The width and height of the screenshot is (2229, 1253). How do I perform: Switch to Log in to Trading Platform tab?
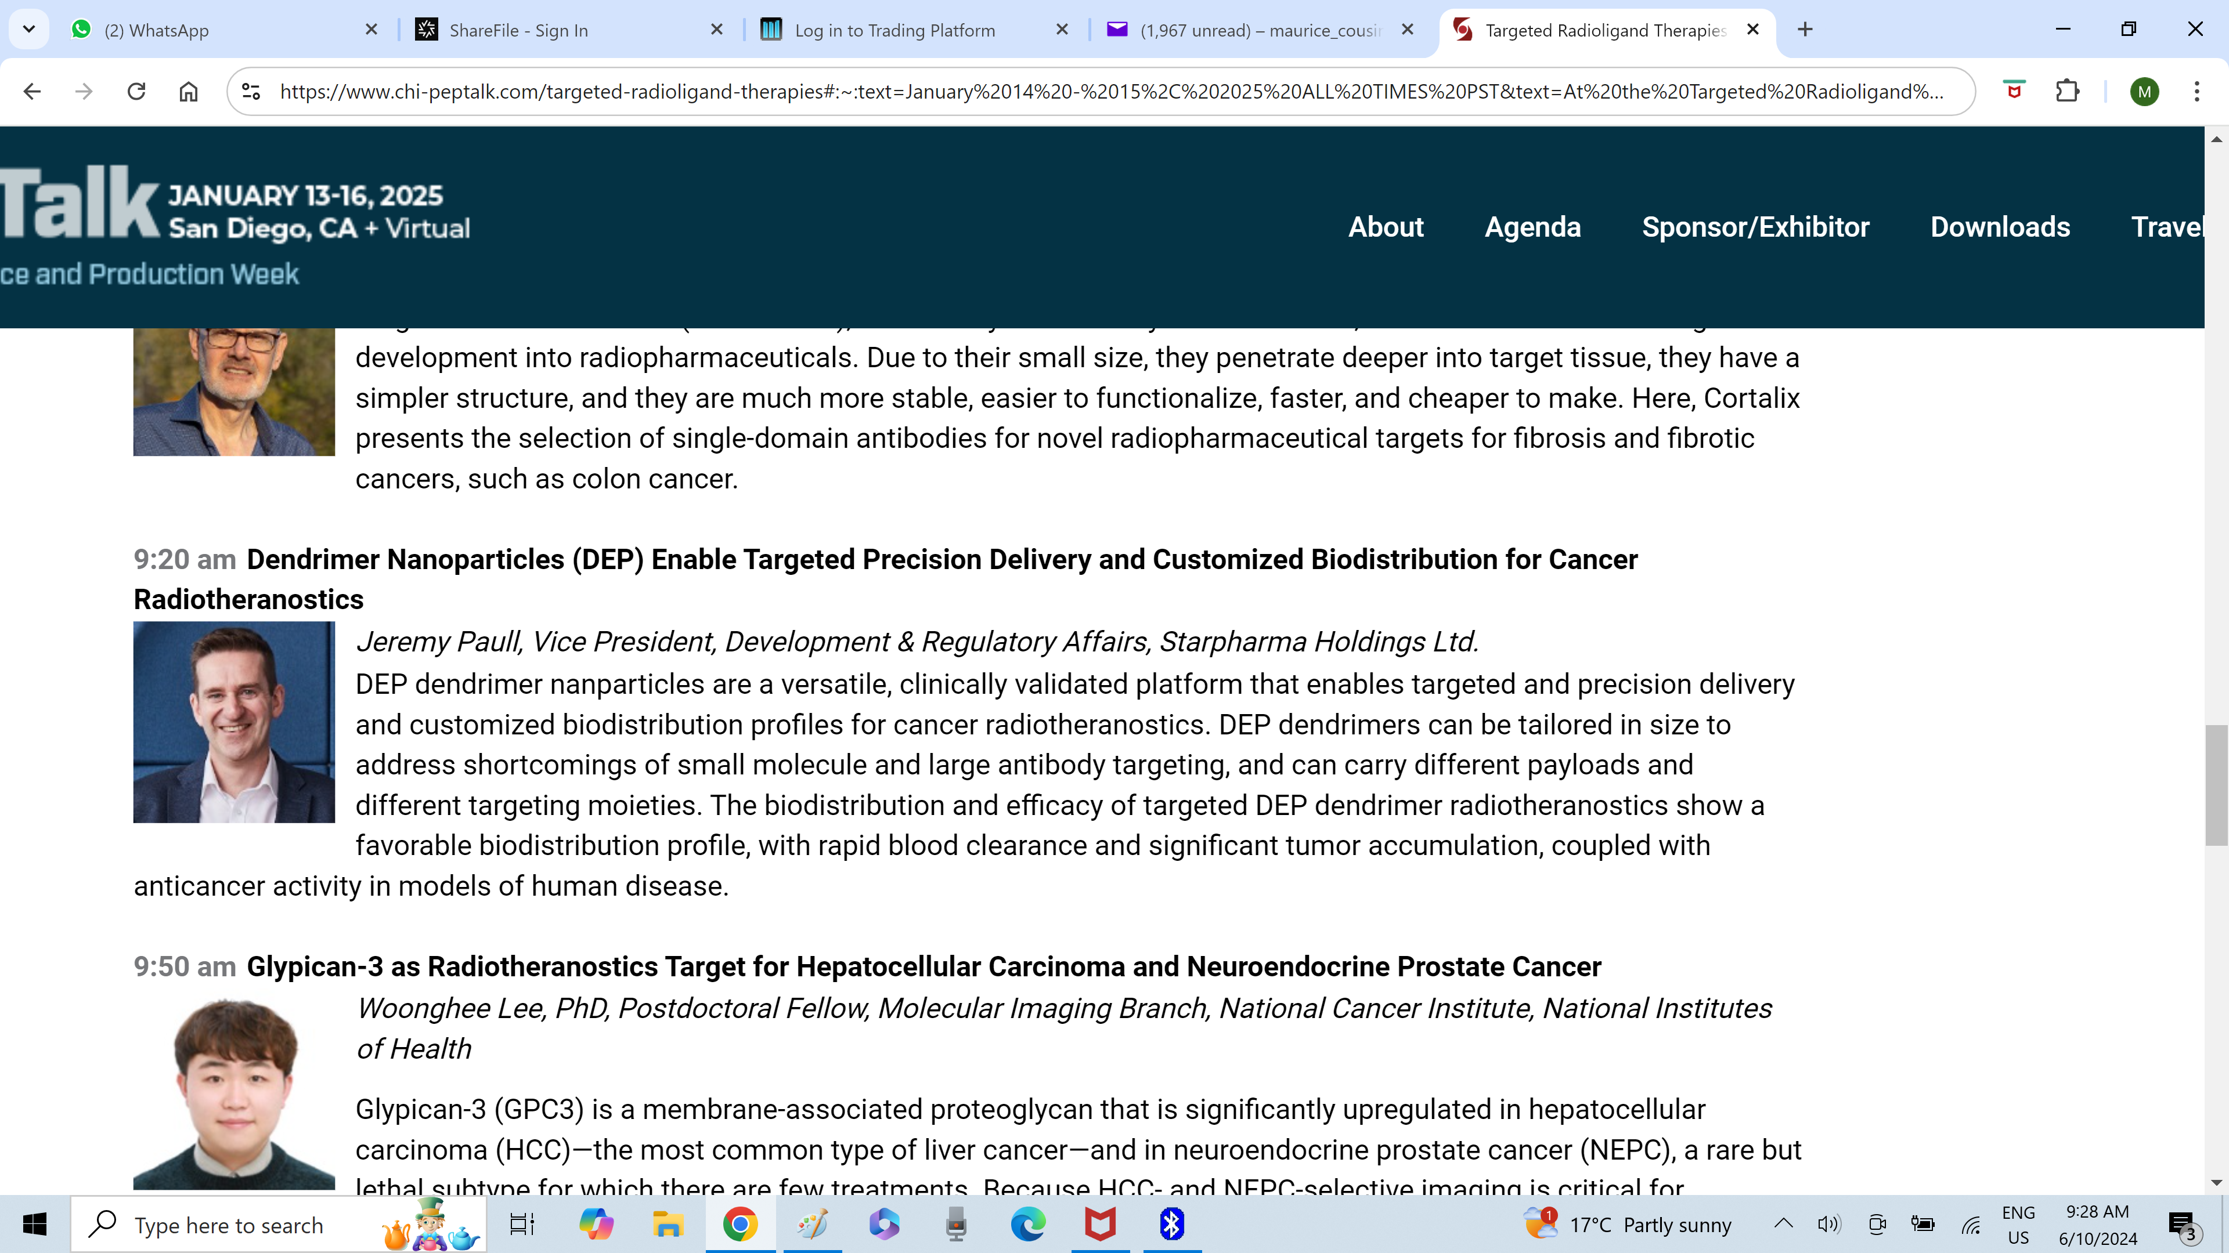(914, 30)
